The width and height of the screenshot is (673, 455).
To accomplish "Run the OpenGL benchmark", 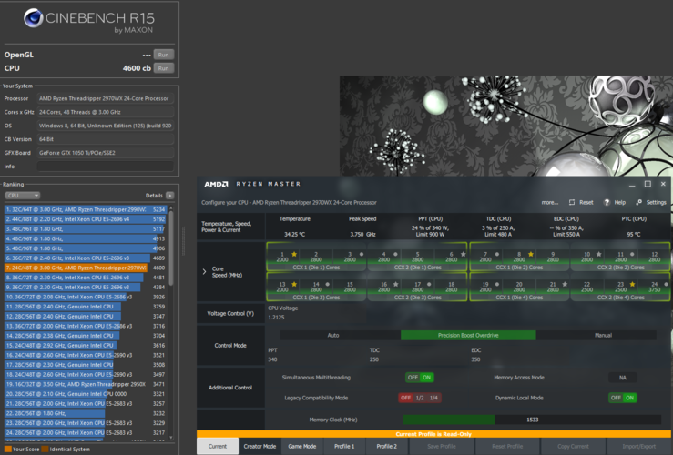I will 164,55.
